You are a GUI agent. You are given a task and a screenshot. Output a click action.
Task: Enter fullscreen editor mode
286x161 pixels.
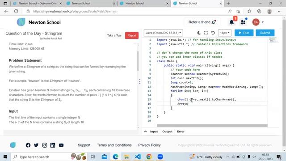tap(206, 33)
